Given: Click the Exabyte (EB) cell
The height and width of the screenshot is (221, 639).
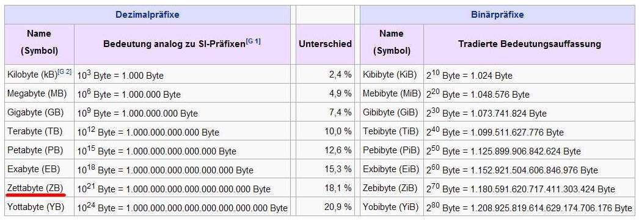Looking at the screenshot, I should [x=40, y=169].
